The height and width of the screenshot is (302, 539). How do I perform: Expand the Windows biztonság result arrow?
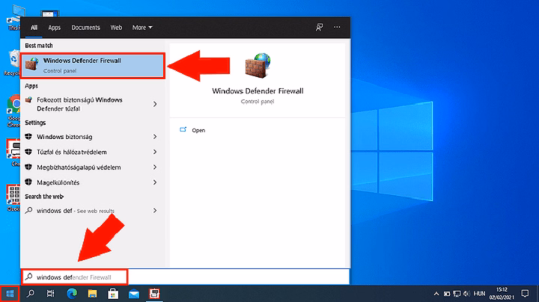click(x=155, y=137)
